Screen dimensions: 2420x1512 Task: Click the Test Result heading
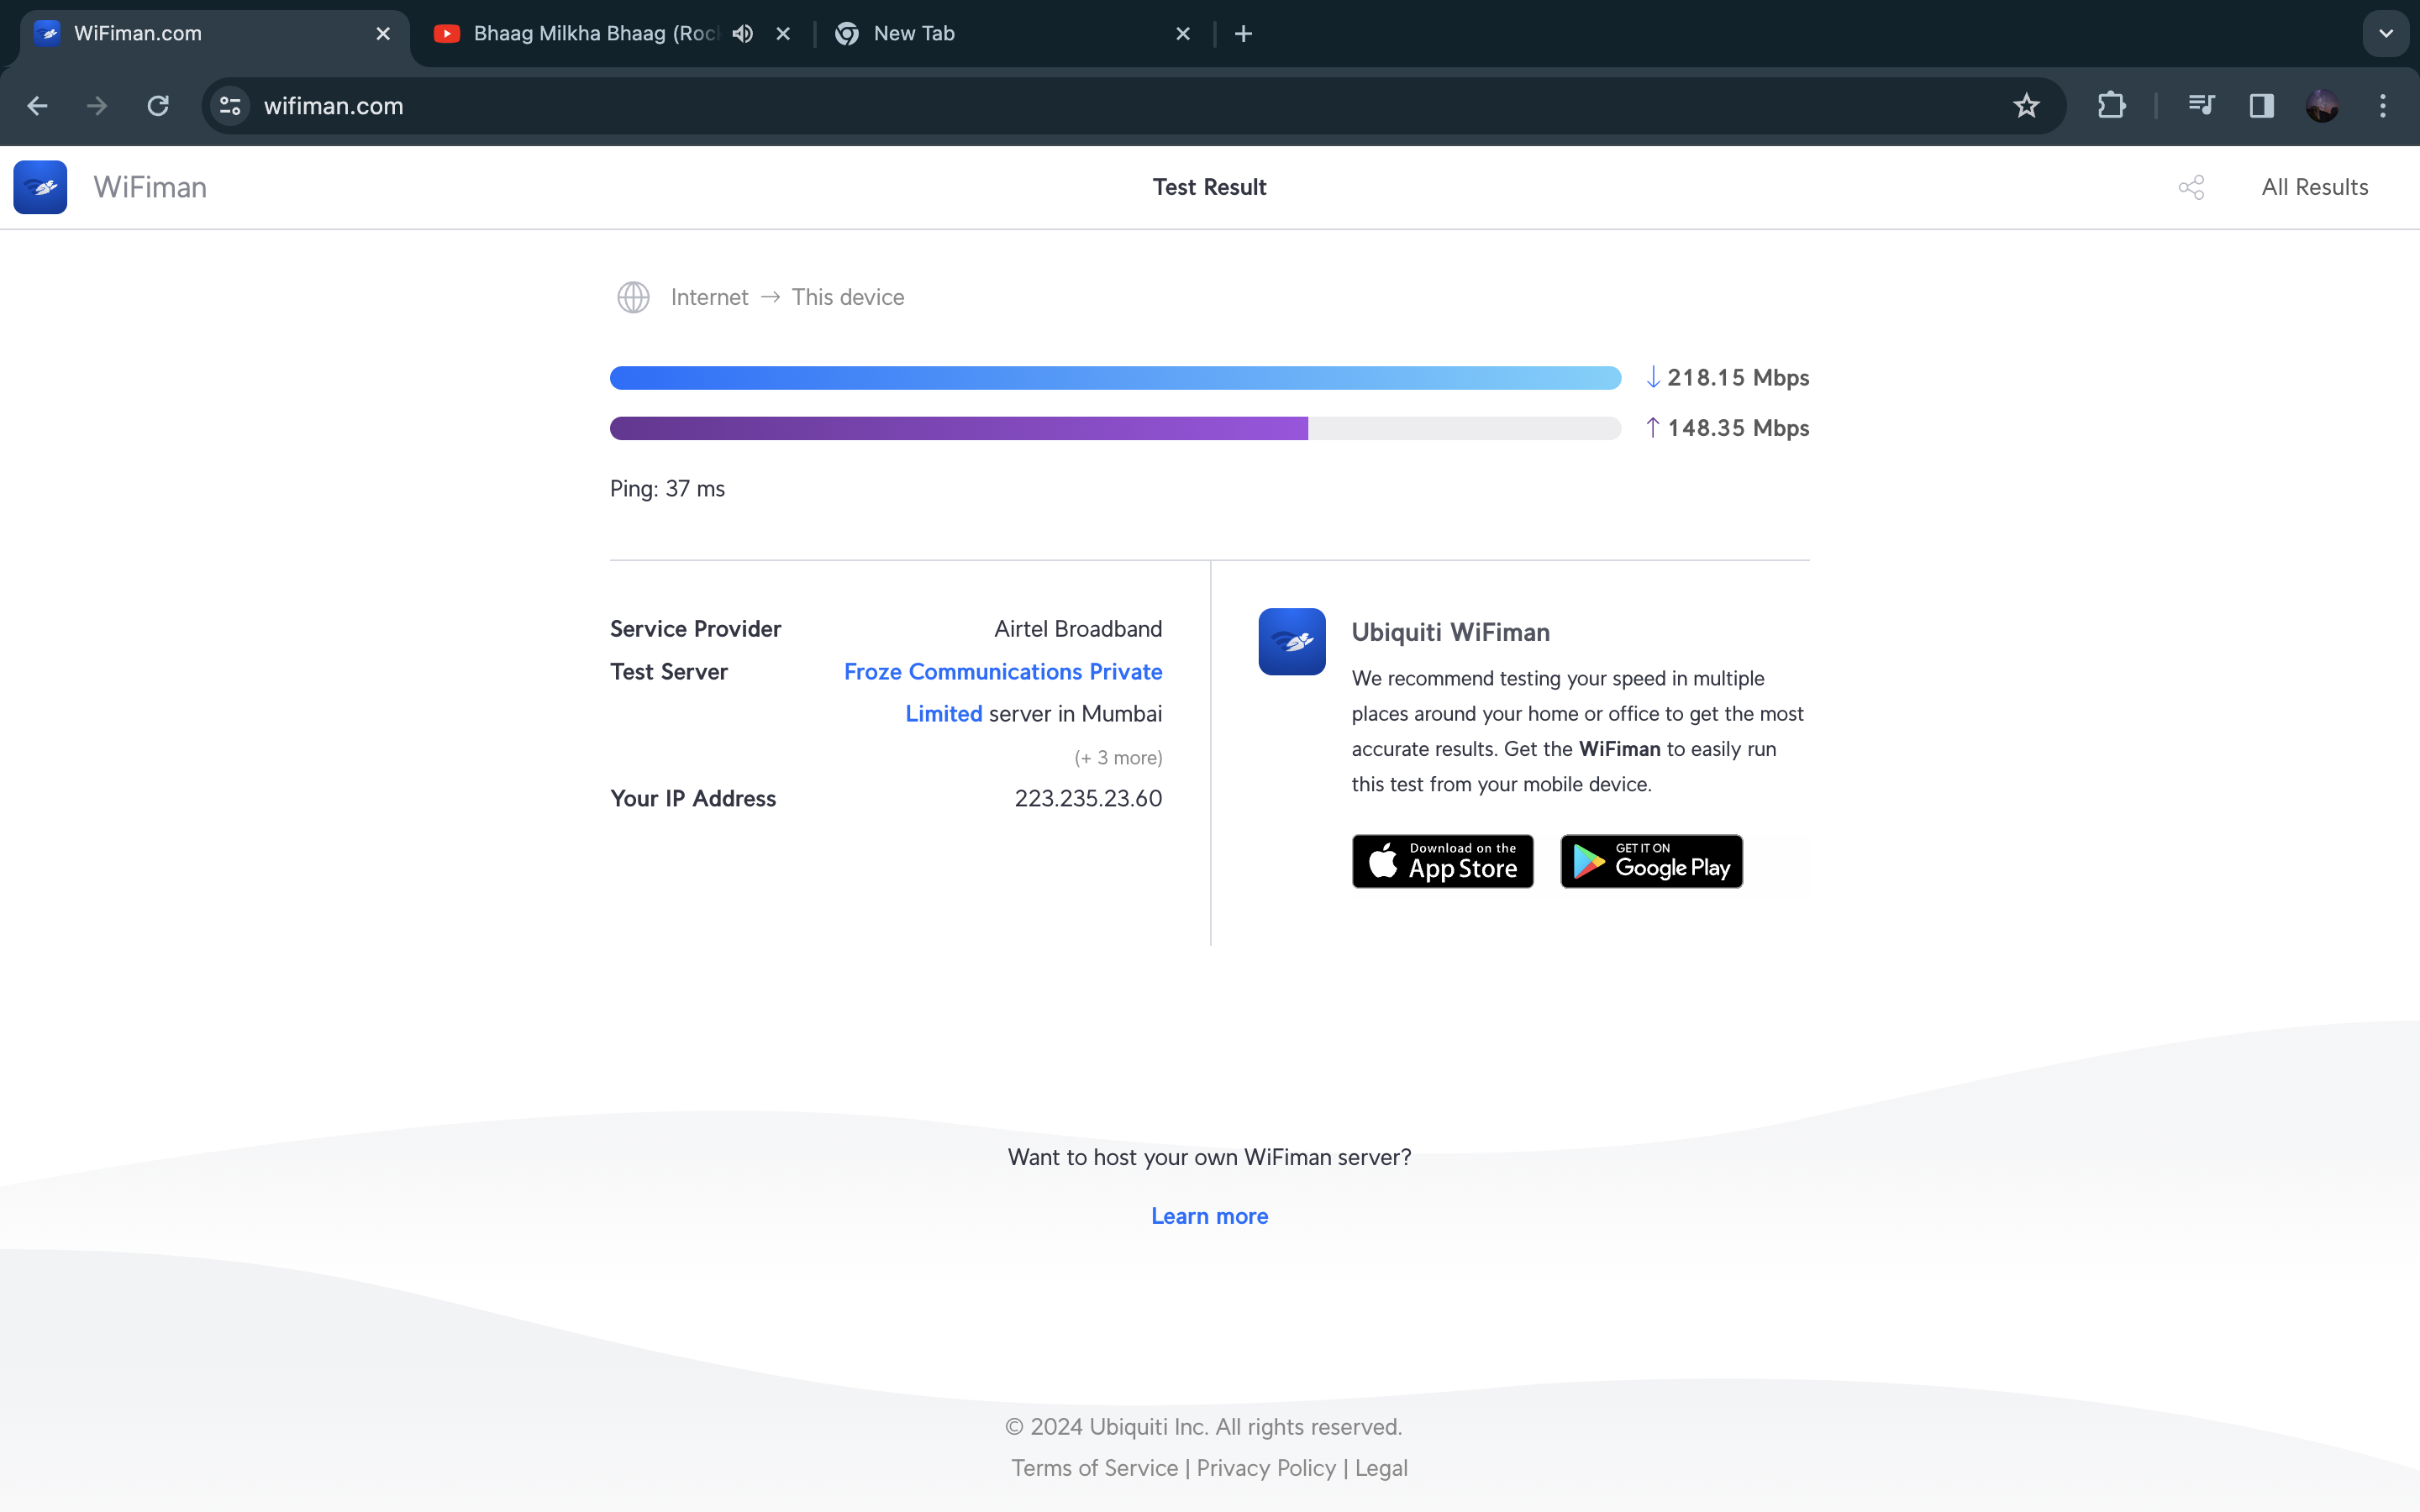pos(1209,187)
